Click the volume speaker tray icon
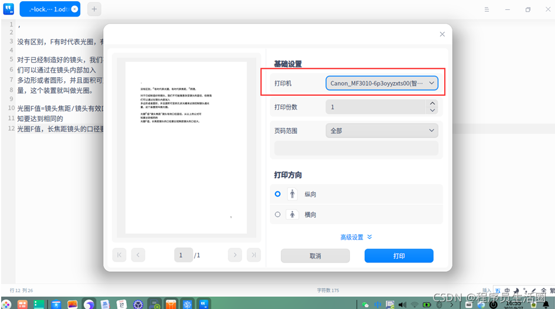Viewport: 555px width, 309px height. [x=402, y=304]
